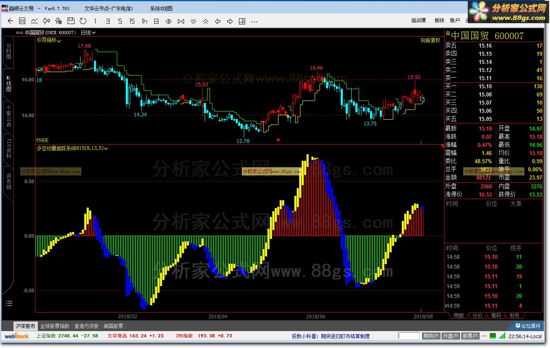Click the expand chart horizontally icon

pyautogui.click(x=169, y=21)
